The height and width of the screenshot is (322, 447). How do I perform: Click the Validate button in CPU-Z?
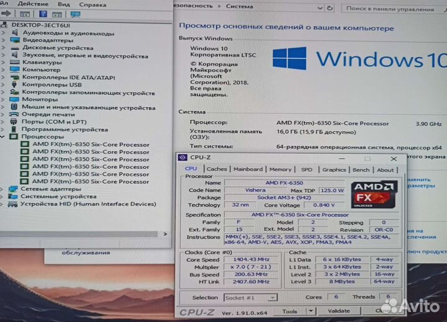(339, 311)
